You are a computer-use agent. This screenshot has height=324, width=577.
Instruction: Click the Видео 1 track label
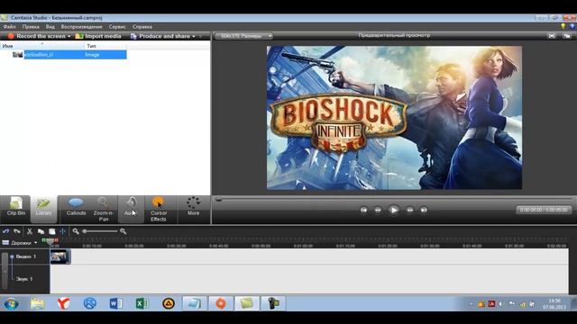pos(26,256)
